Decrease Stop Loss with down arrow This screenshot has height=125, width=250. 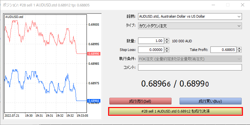click(167, 51)
